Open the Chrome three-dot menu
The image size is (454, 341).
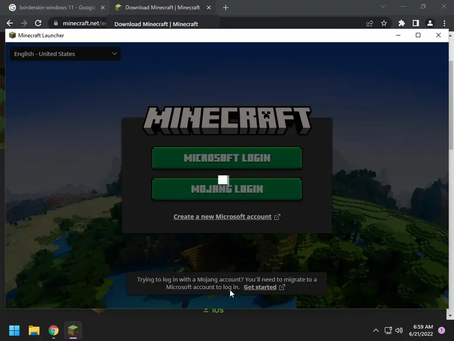[444, 23]
